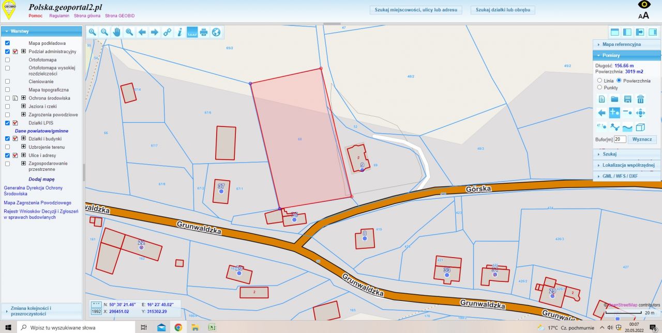Open the Dodaj mapę link
The image size is (662, 333).
click(x=41, y=179)
